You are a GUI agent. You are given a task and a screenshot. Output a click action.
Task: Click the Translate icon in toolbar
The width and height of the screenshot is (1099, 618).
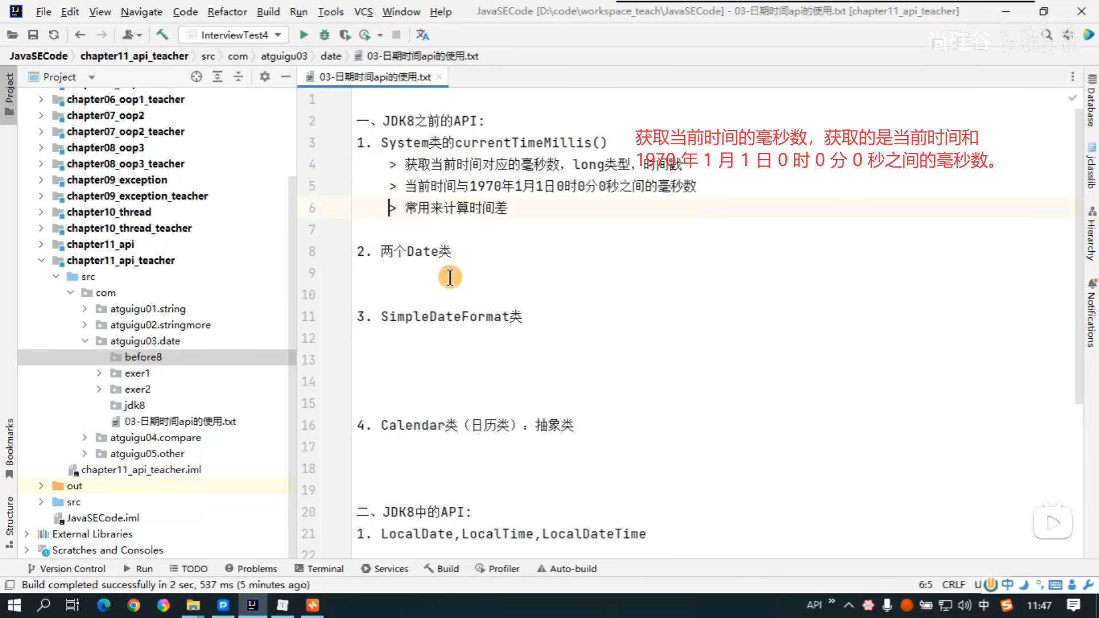(x=422, y=35)
